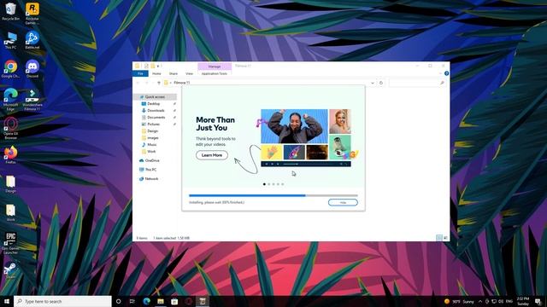The image size is (547, 307).
Task: Show hidden system tray icons
Action: [480, 301]
